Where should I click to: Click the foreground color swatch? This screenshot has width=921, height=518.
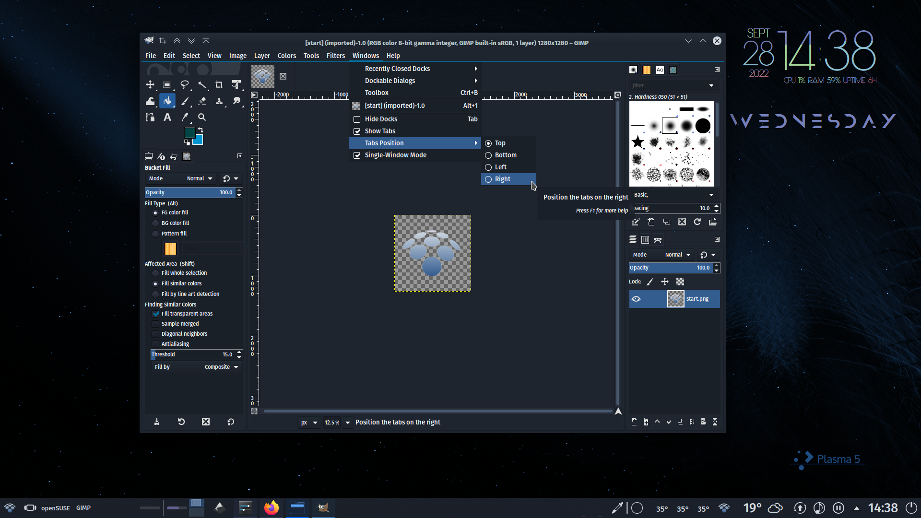tap(190, 133)
